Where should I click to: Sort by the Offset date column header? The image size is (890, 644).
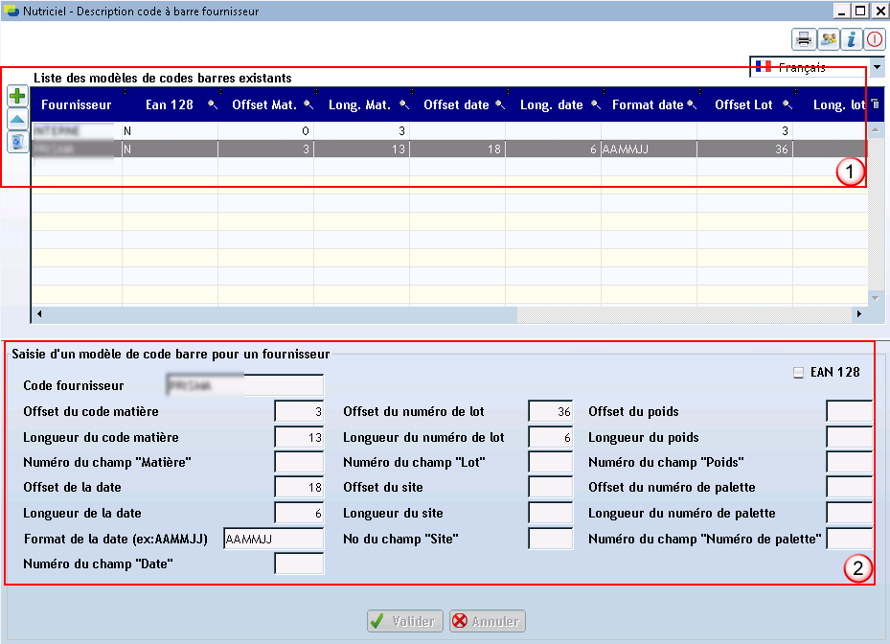(456, 105)
